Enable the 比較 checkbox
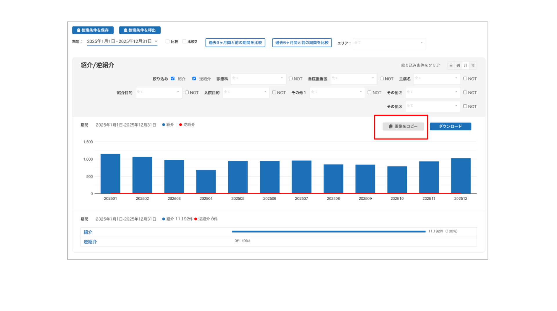 (167, 42)
